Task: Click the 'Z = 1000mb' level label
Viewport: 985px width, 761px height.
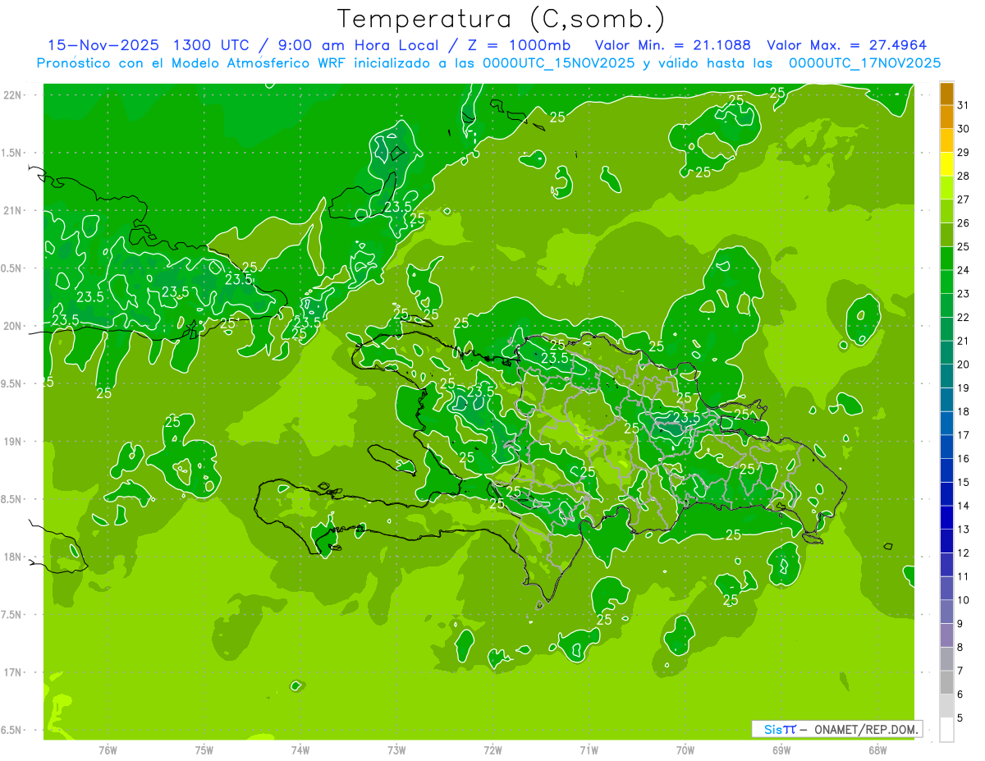Action: tap(520, 45)
